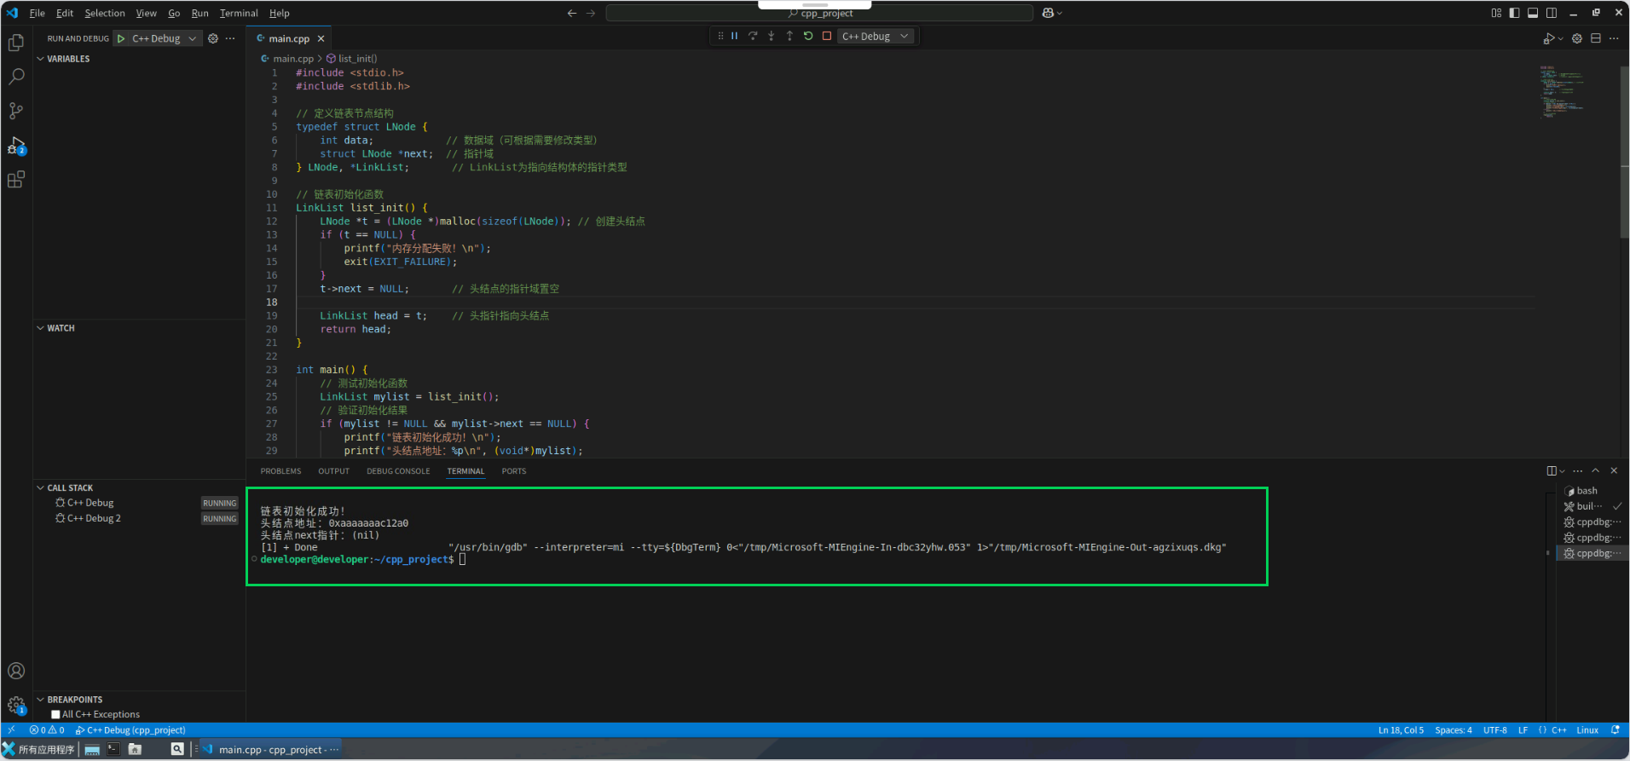Image resolution: width=1630 pixels, height=761 pixels.
Task: Grab the debug toolbar drag handle
Action: tap(720, 36)
